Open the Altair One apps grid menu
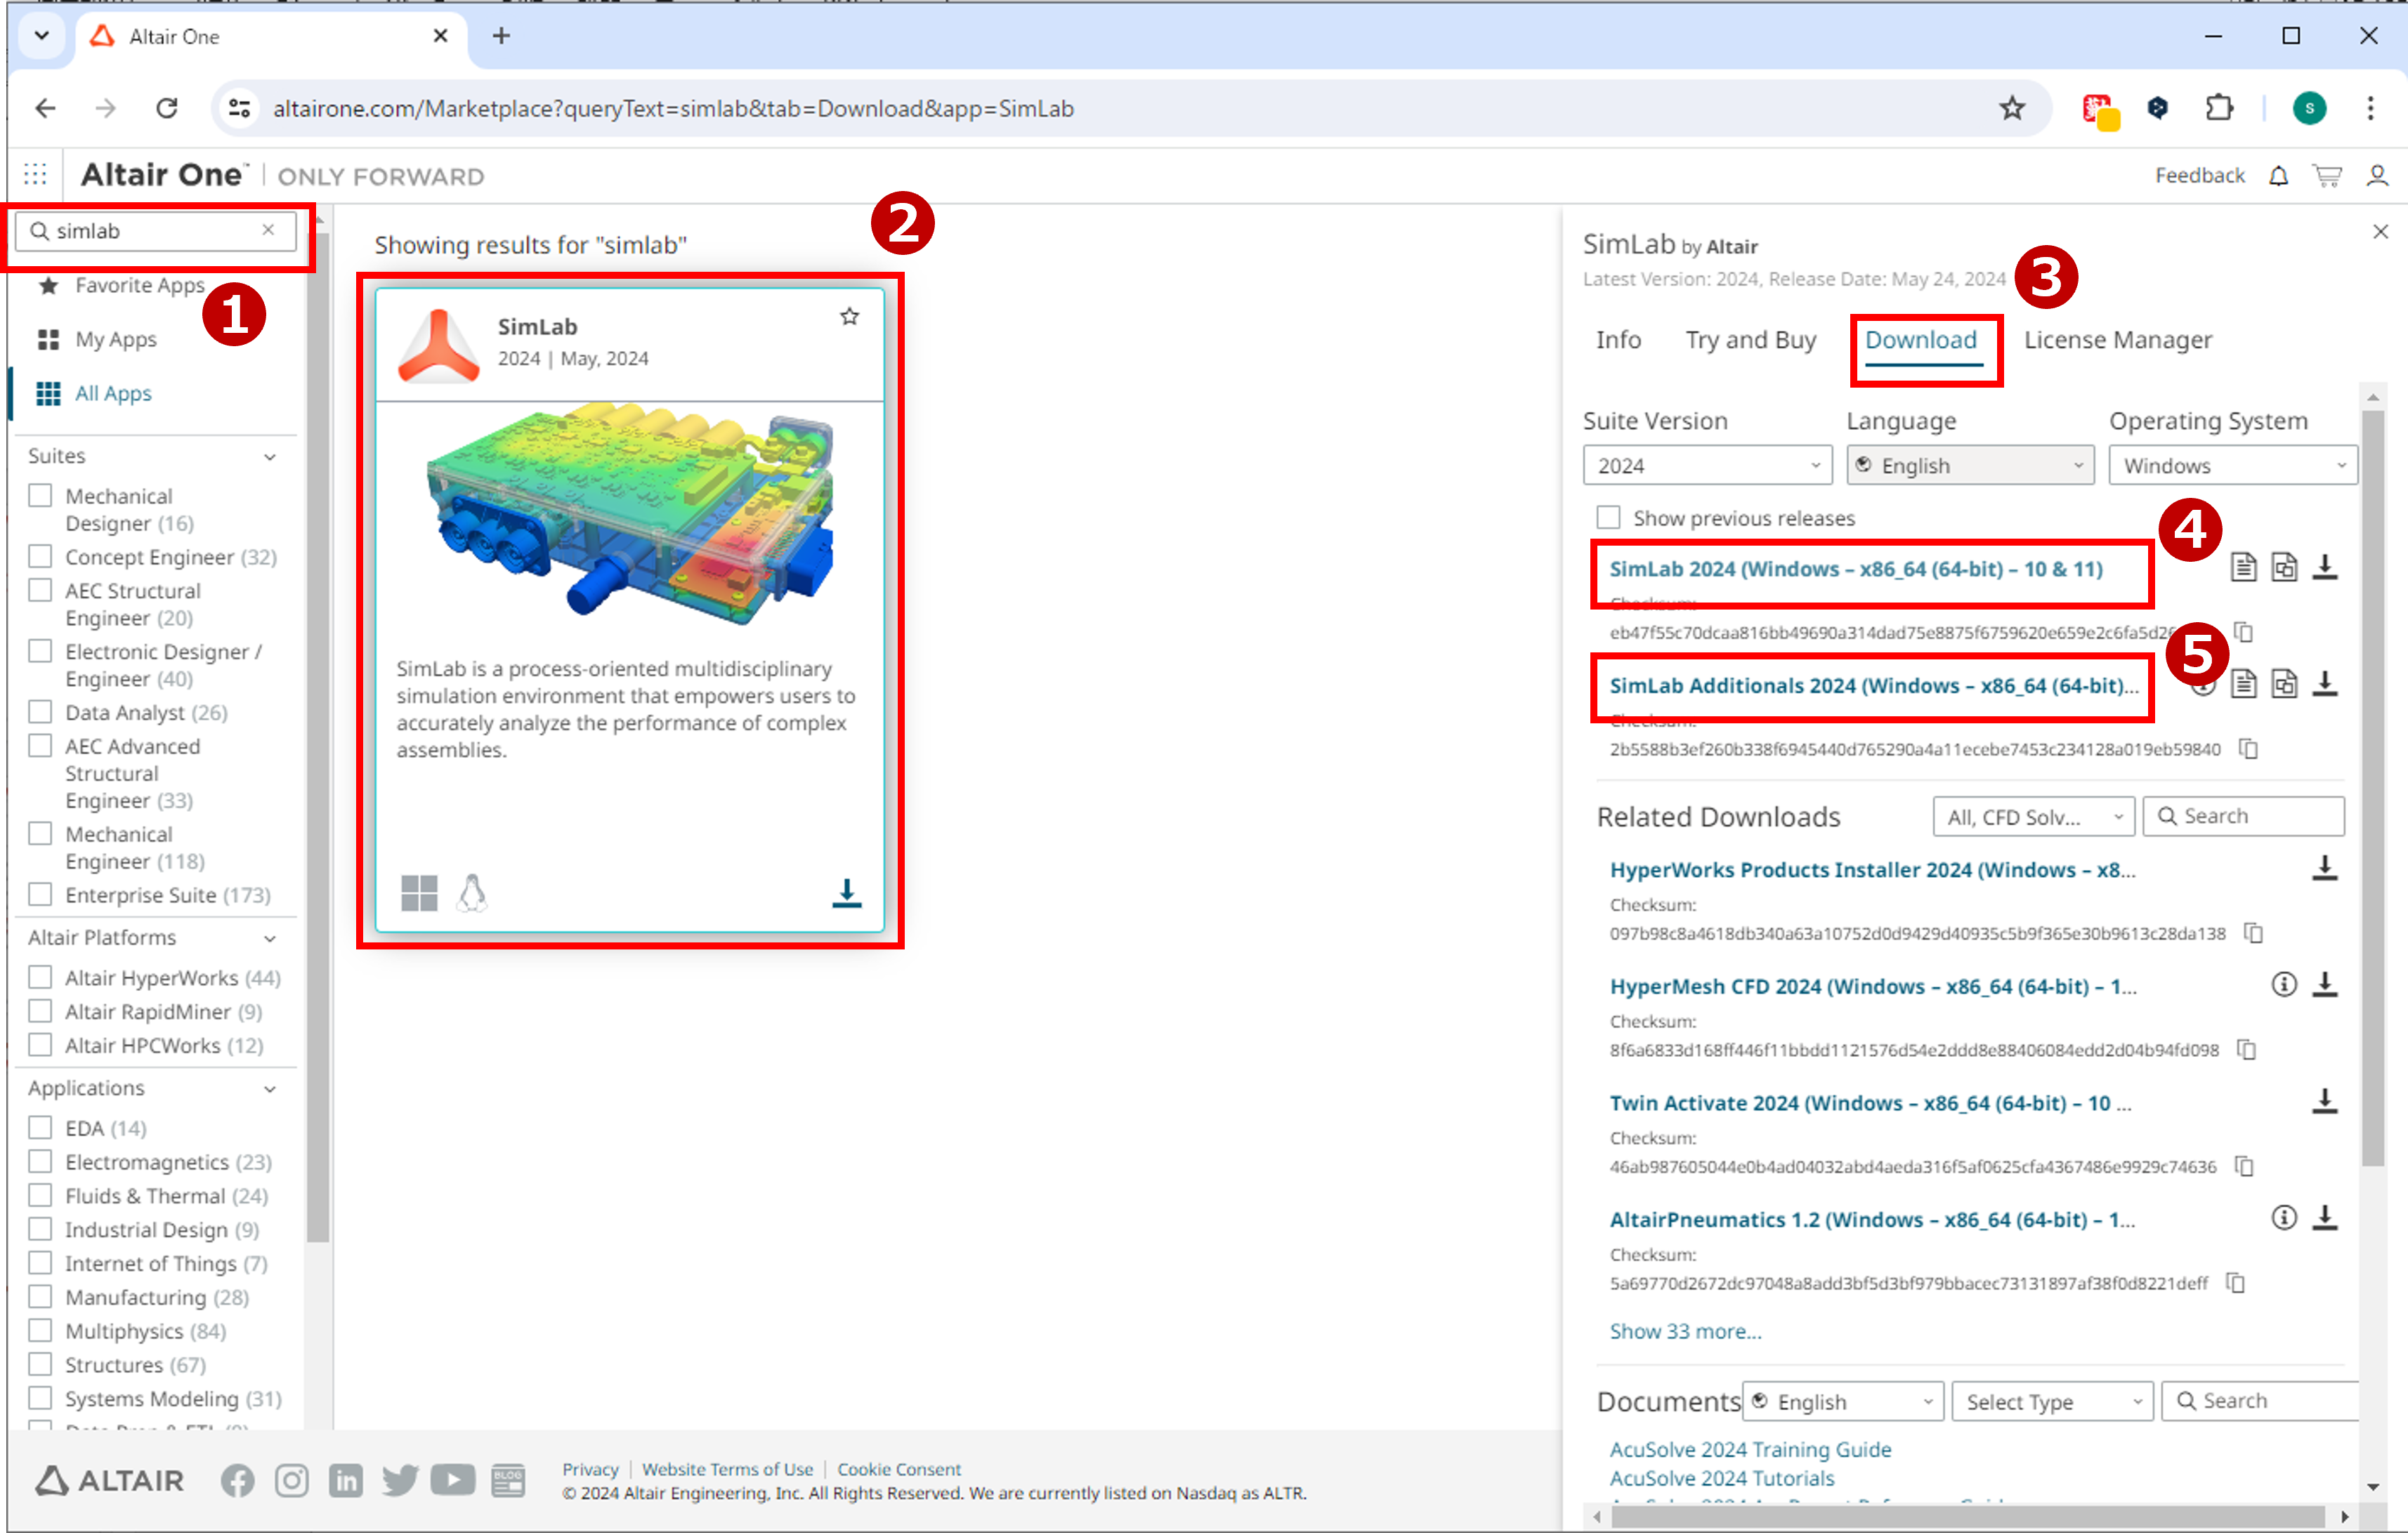Image resolution: width=2408 pixels, height=1533 pixels. (36, 175)
